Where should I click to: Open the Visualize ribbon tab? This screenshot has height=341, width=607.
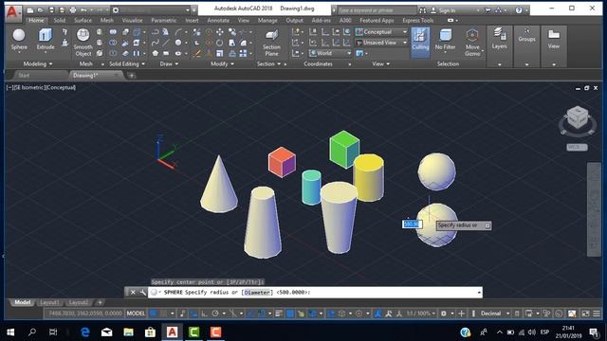pyautogui.click(x=132, y=20)
